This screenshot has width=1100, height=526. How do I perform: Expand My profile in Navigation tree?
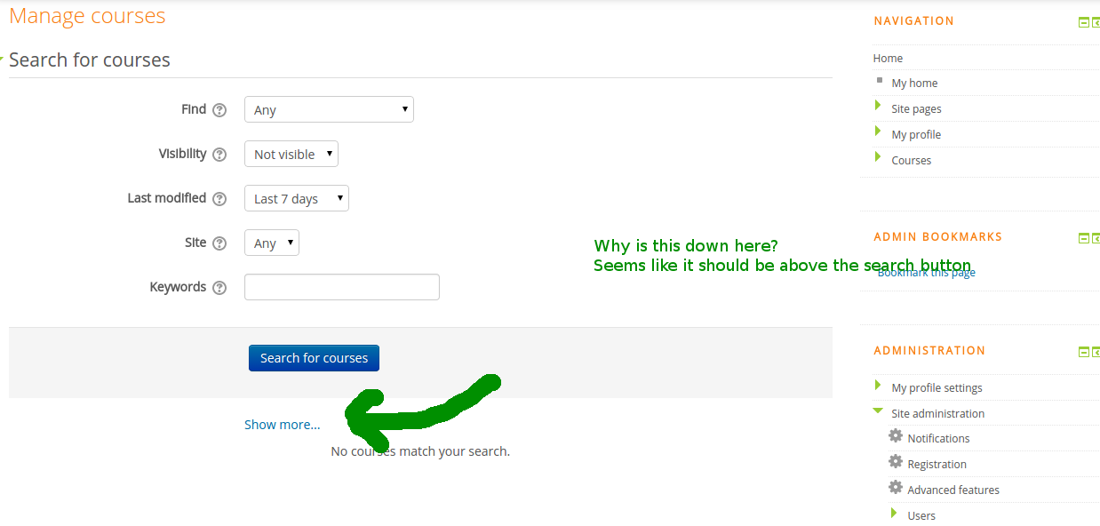[x=878, y=131]
